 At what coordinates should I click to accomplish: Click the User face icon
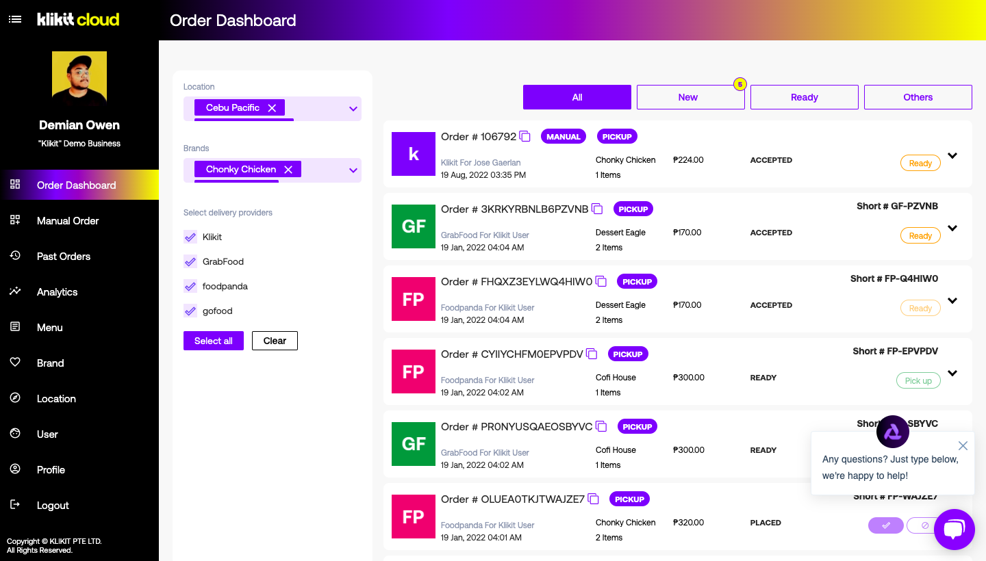click(15, 434)
